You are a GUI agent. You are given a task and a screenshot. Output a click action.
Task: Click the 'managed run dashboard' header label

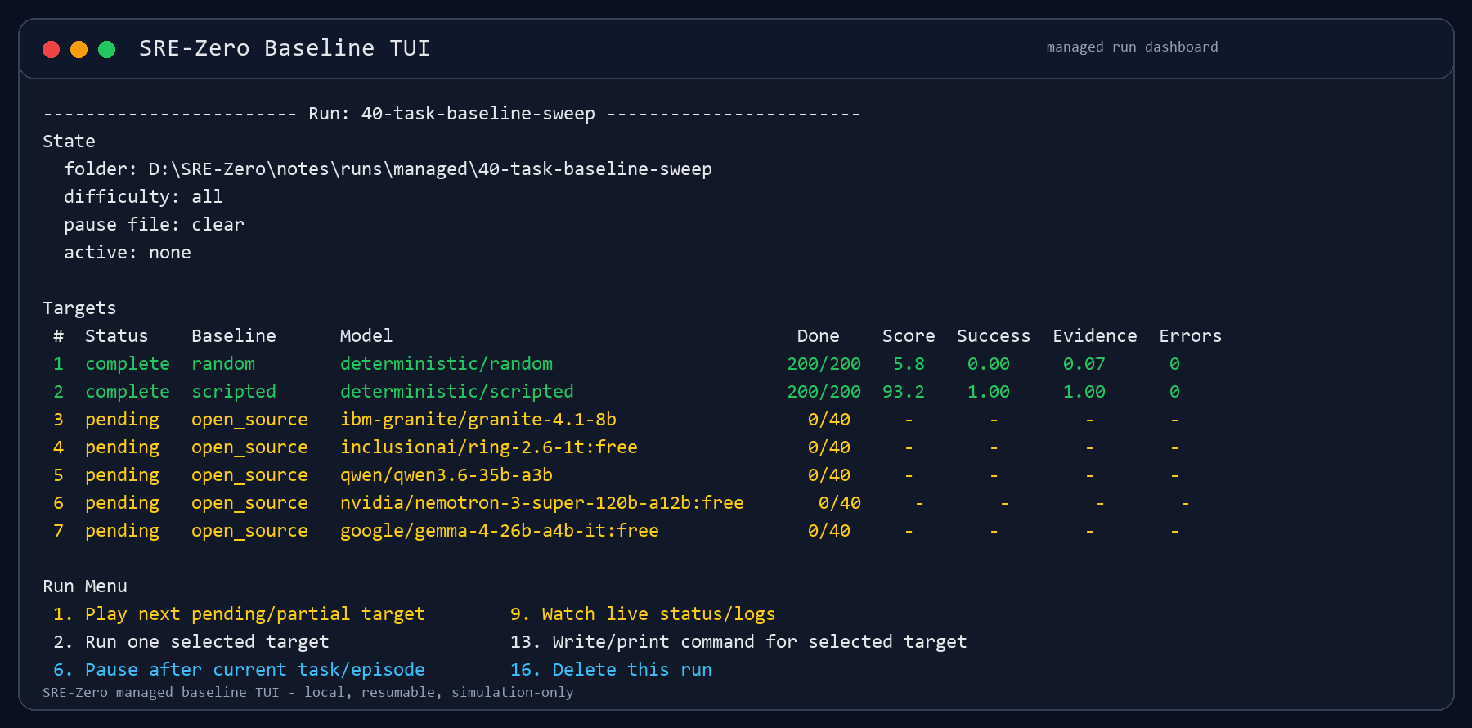1133,47
